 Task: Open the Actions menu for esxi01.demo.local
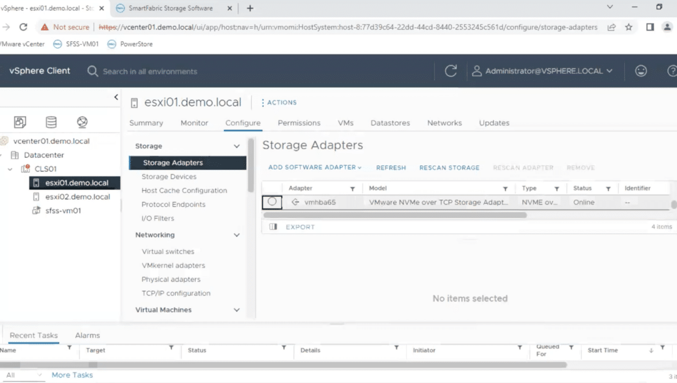click(279, 102)
